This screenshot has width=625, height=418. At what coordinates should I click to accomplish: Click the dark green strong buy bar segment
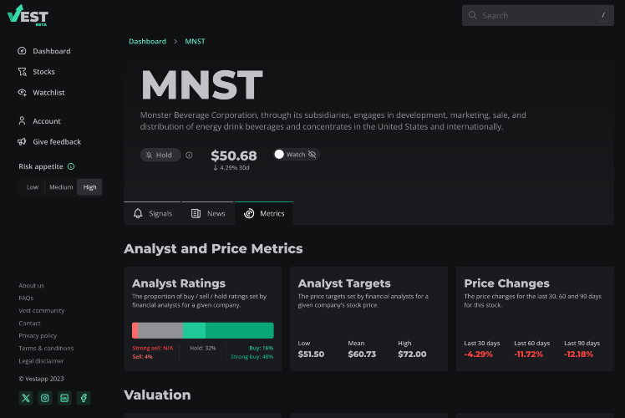(240, 330)
